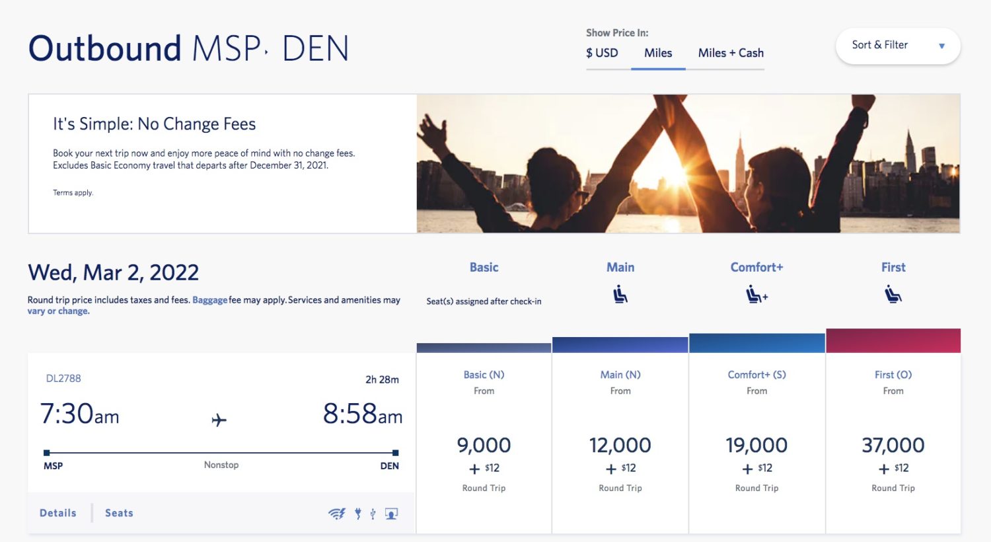
Task: Click the Main cabin seat icon
Action: point(620,295)
